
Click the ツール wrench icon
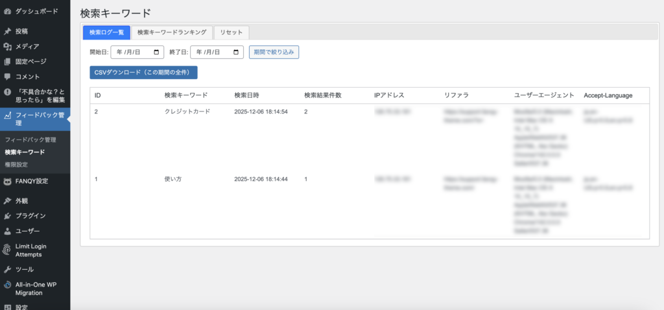pos(7,269)
